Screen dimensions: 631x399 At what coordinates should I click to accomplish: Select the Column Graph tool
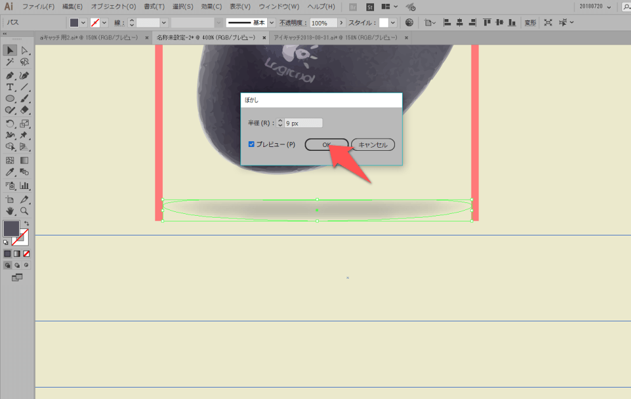[25, 186]
